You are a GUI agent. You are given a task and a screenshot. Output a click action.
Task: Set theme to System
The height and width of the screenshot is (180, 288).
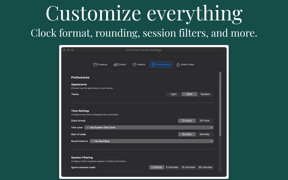point(205,94)
